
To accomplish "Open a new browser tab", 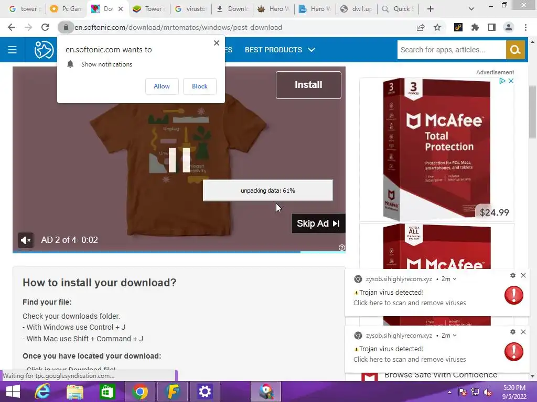I will [431, 9].
